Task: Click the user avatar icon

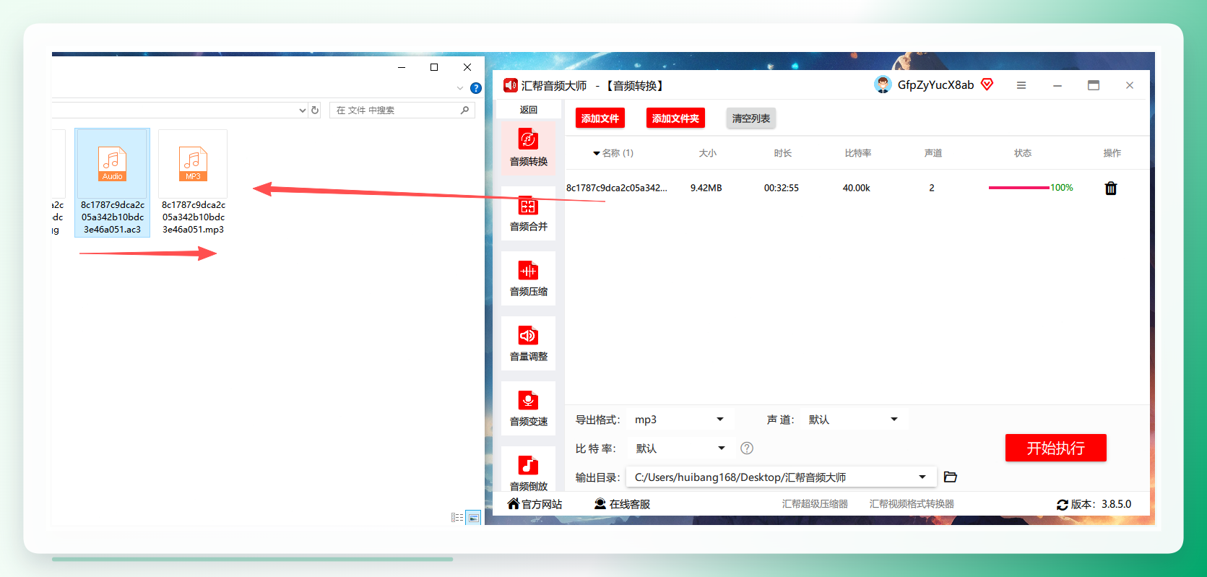Action: click(883, 84)
